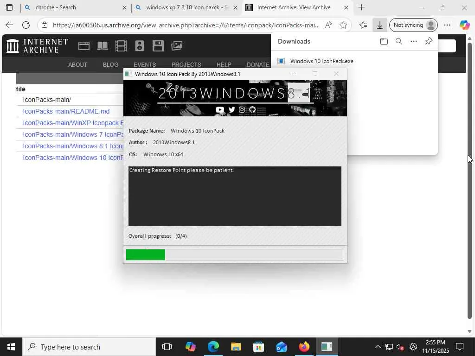
Task: Open the Favorites list icon
Action: click(363, 25)
